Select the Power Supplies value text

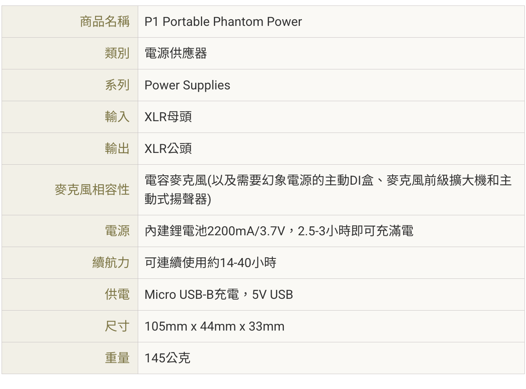click(x=187, y=85)
